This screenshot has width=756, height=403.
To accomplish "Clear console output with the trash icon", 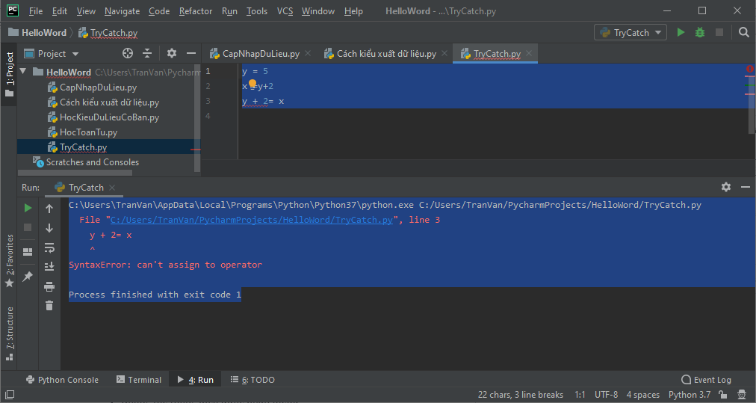I will coord(49,305).
